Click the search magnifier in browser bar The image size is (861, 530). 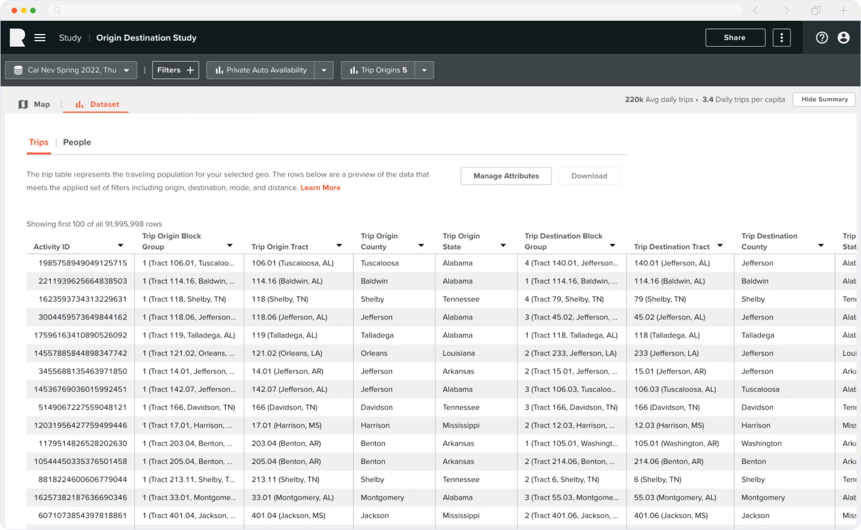(57, 10)
